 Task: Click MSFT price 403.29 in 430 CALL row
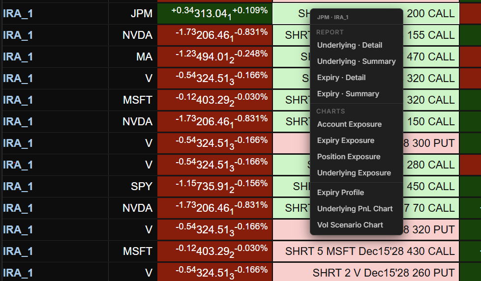click(x=215, y=251)
